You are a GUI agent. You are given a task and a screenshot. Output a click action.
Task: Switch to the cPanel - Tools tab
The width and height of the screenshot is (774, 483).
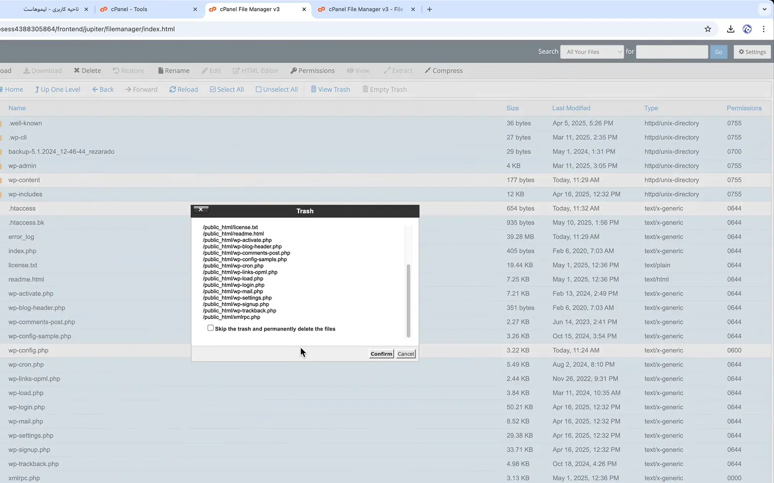[129, 9]
